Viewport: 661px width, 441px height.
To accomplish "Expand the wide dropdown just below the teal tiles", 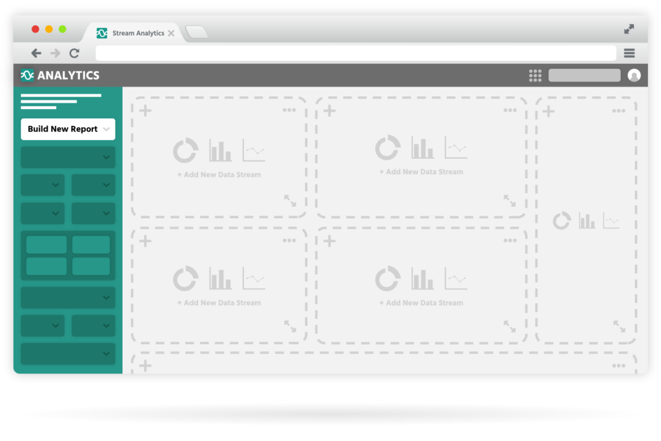I will pos(68,298).
